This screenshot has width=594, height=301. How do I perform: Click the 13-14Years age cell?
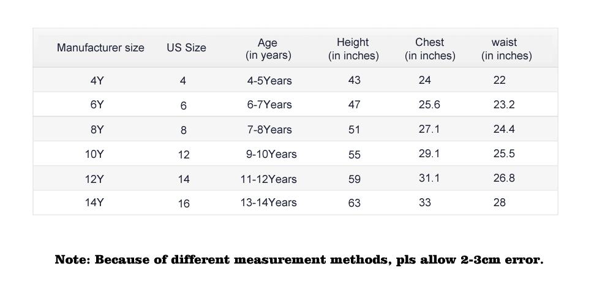(x=268, y=203)
